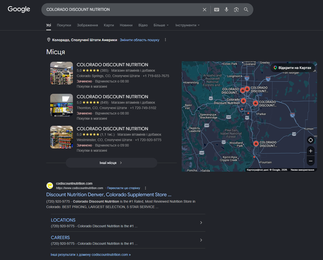Switch to the Новини tab
Image resolution: width=323 pixels, height=260 pixels.
[126, 25]
